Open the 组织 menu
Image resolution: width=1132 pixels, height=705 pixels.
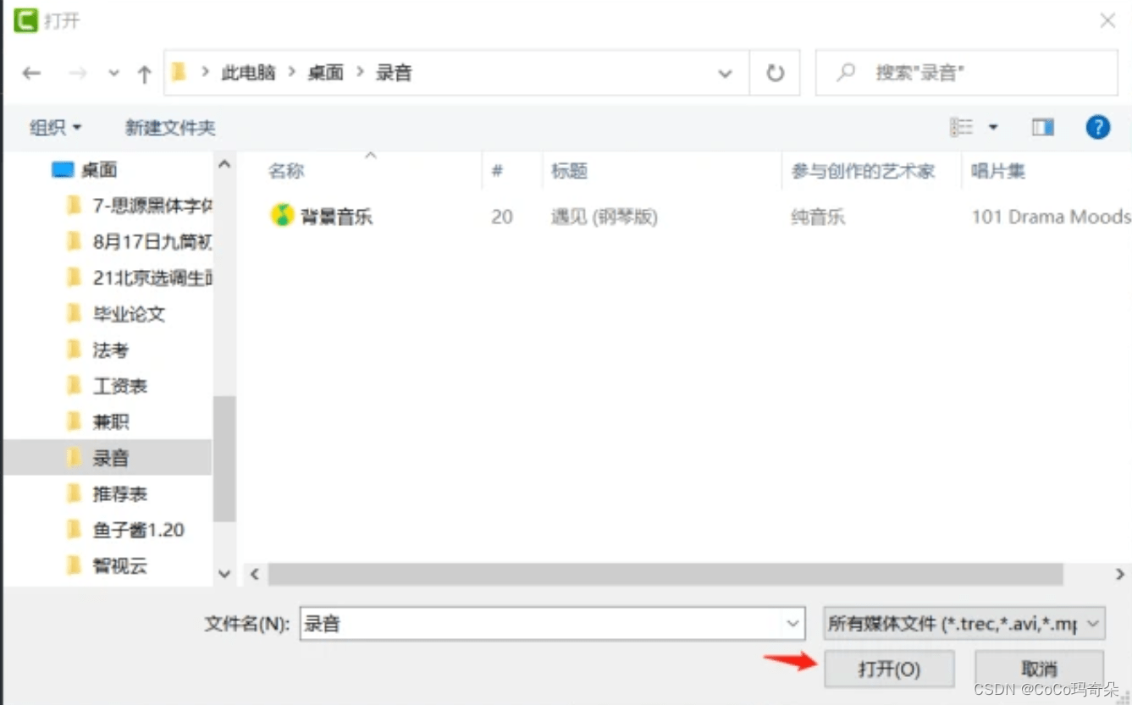56,128
